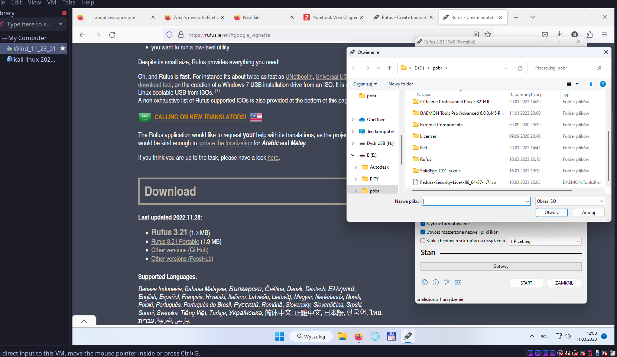Open the Firefox downloads panel
Viewport: 617px width, 357px height.
click(x=560, y=35)
